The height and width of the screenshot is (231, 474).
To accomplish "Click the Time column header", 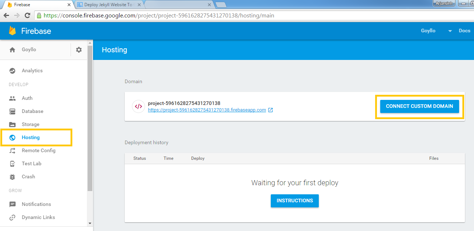I will click(x=169, y=158).
